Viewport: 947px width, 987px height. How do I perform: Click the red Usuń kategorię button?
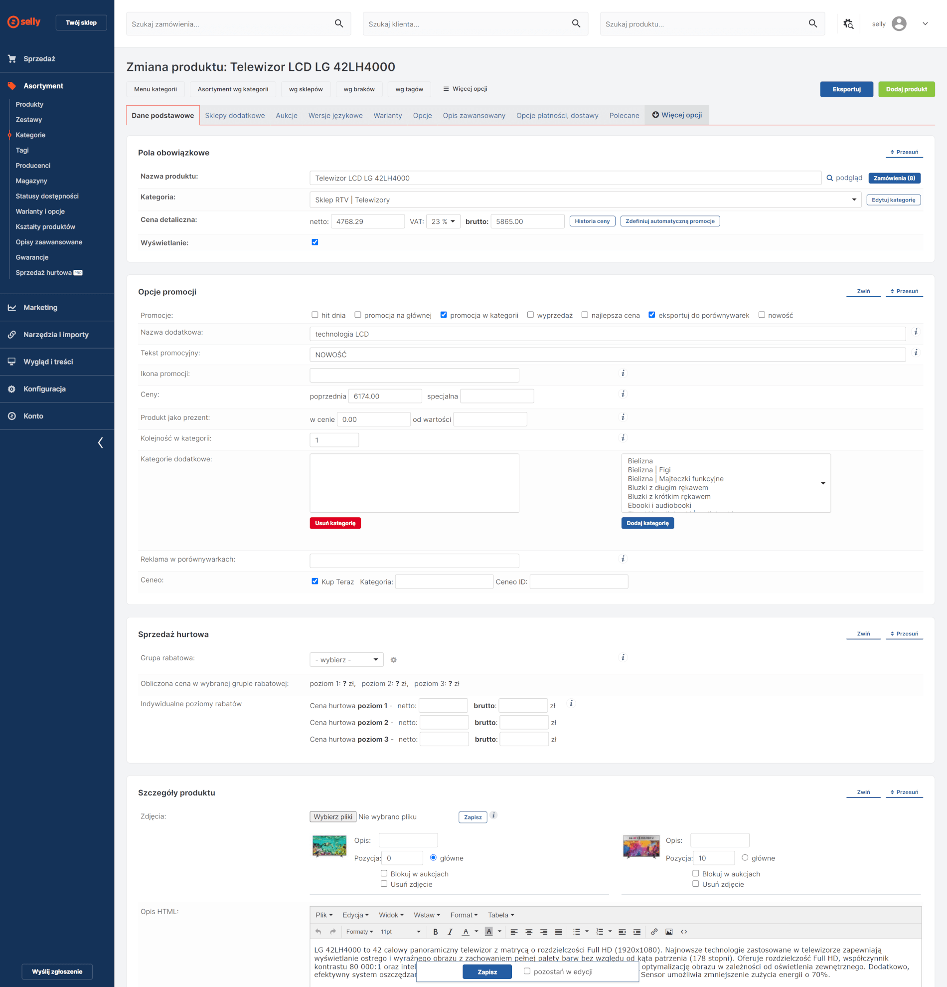pyautogui.click(x=335, y=523)
